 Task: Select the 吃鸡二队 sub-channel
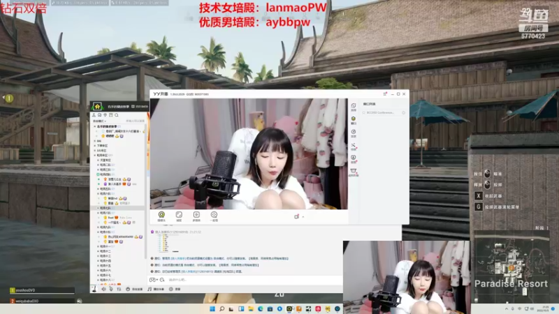106,165
